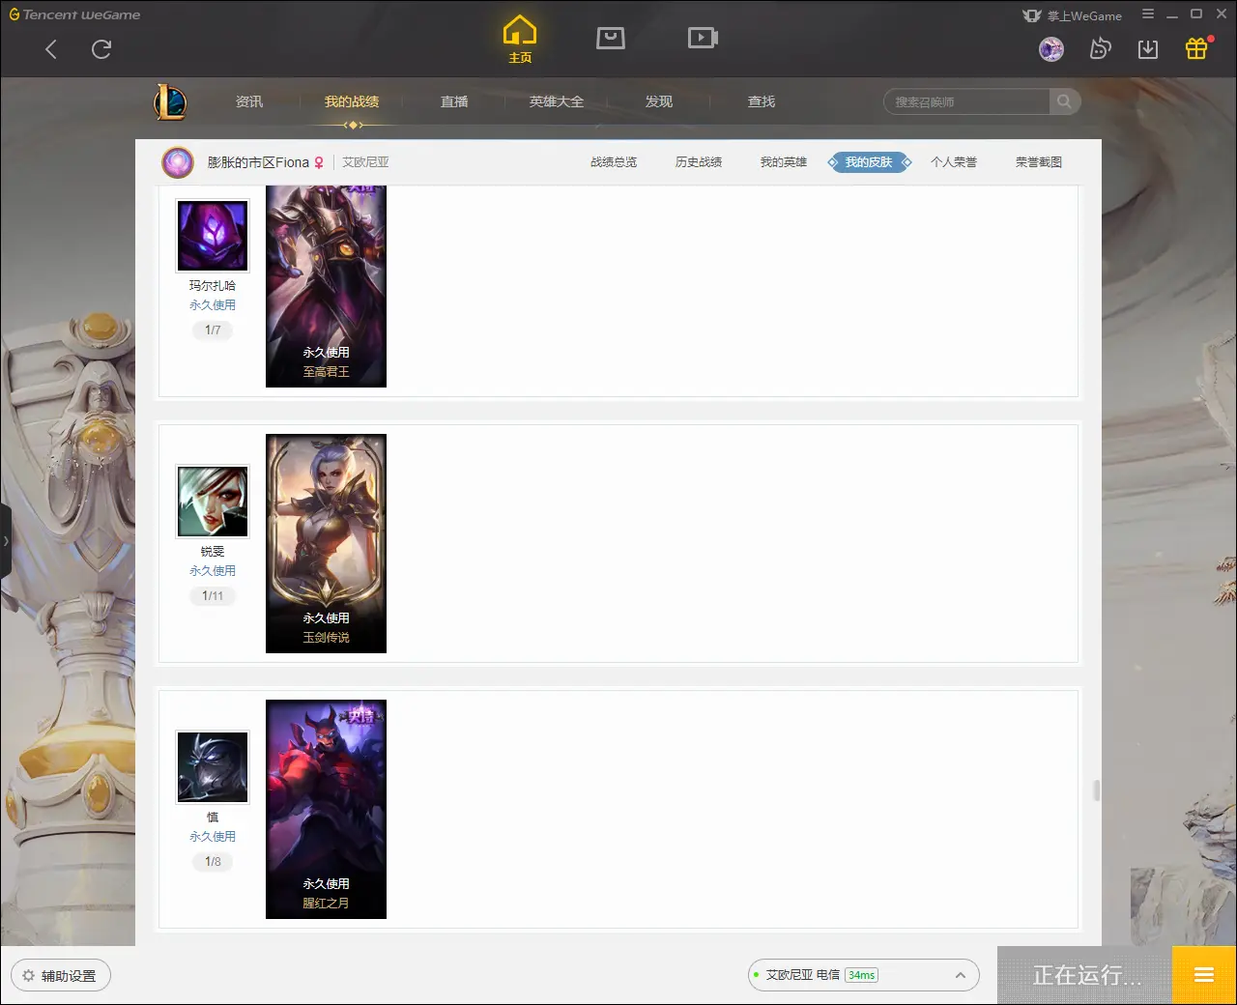
Task: Refresh the page with reload icon
Action: 101,49
